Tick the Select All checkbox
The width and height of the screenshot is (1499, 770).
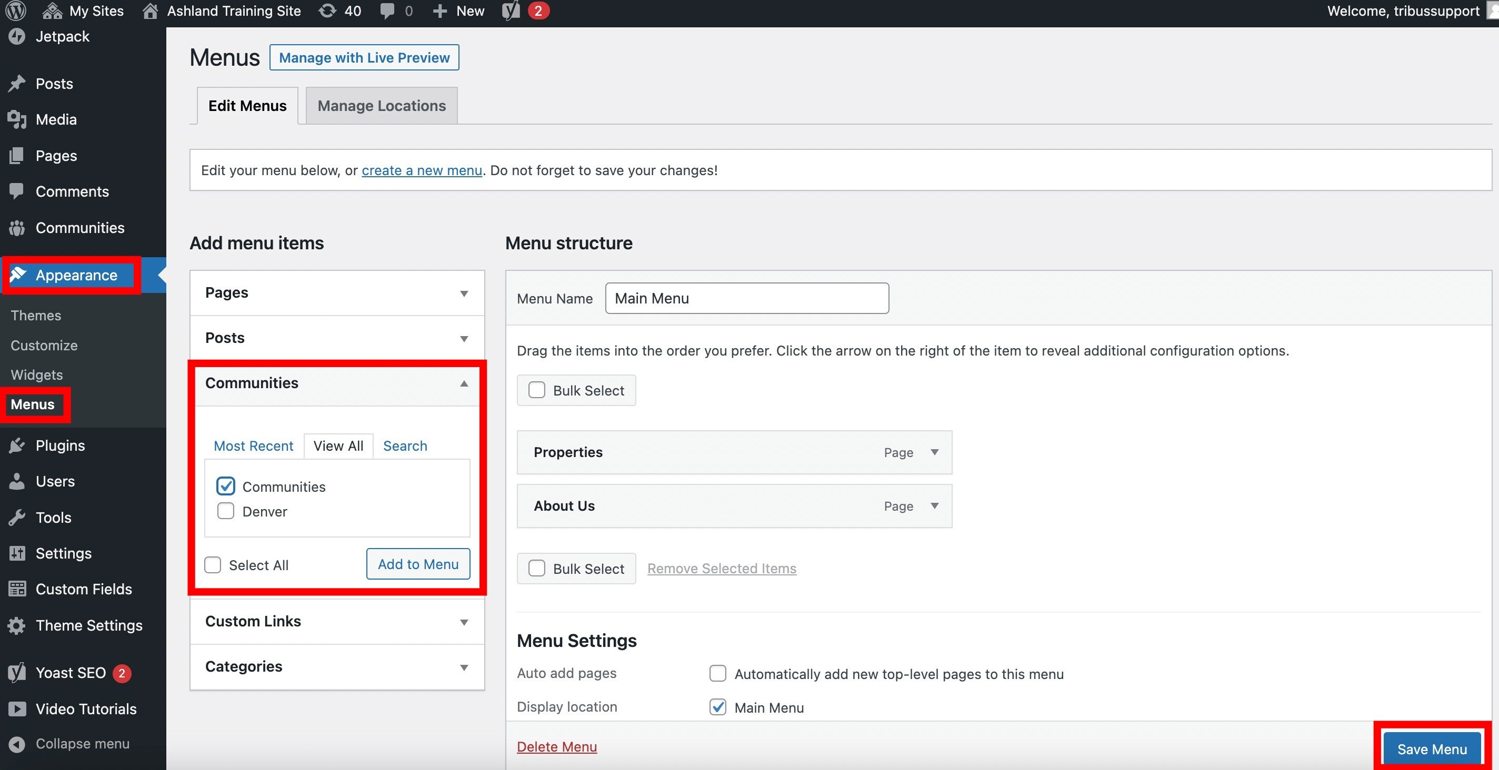click(x=213, y=565)
